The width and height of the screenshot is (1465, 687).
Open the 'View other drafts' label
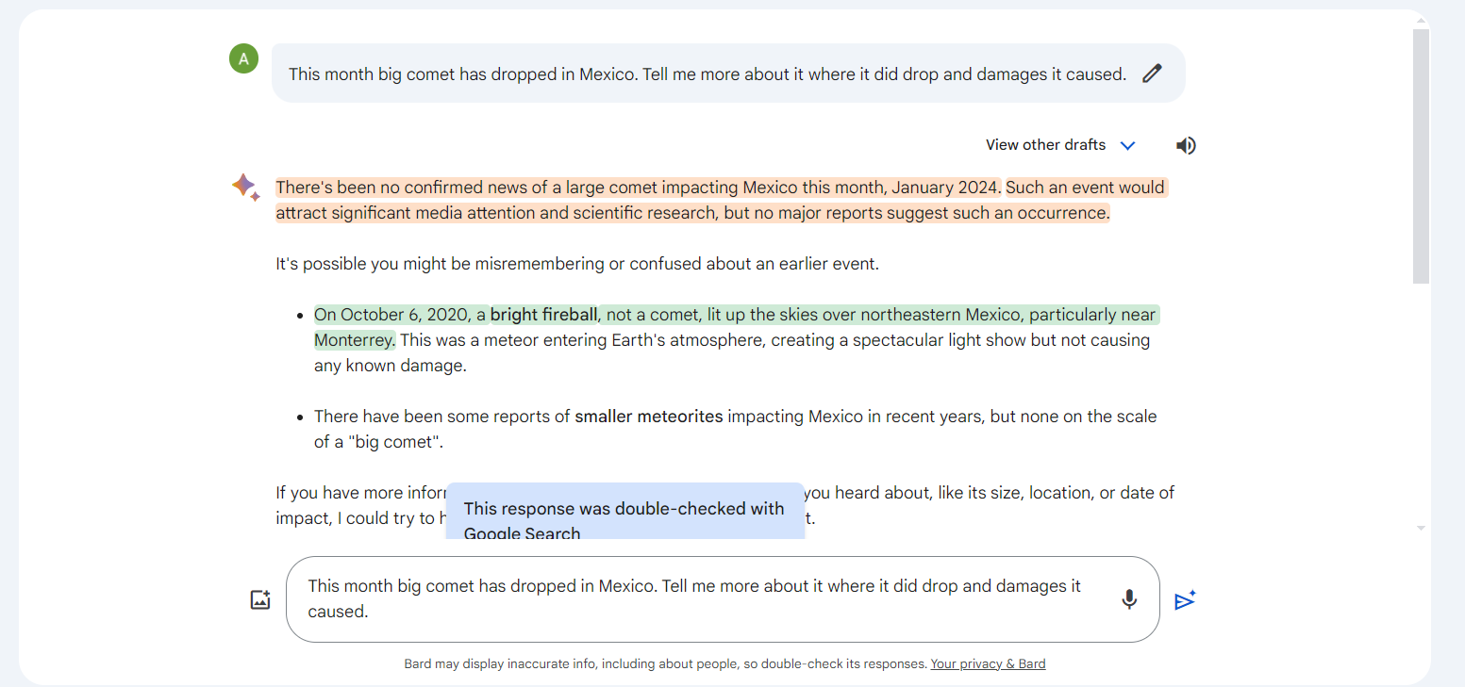1045,145
